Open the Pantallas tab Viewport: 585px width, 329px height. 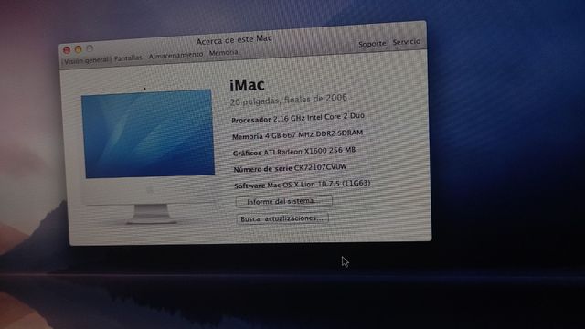pos(128,58)
